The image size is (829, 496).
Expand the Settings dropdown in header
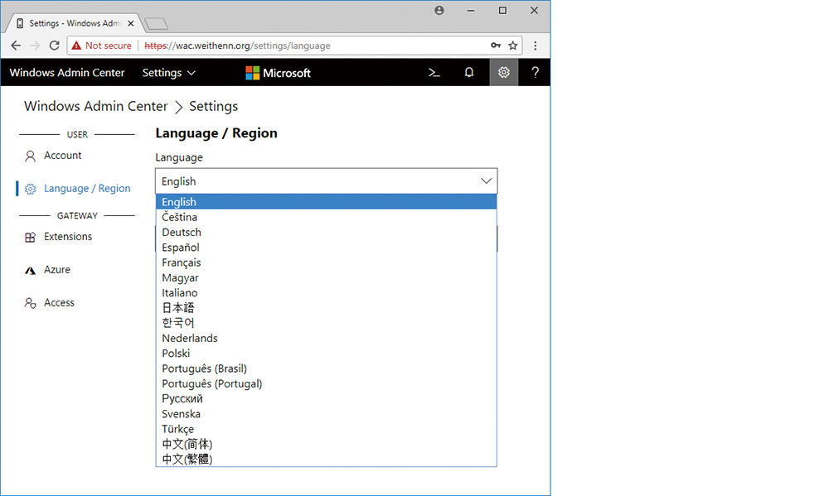169,73
